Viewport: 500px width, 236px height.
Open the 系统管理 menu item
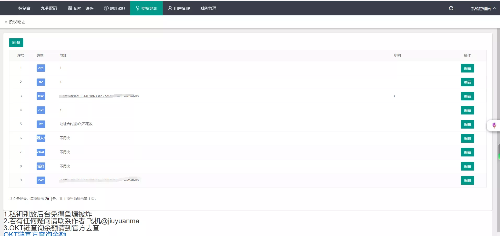(208, 8)
